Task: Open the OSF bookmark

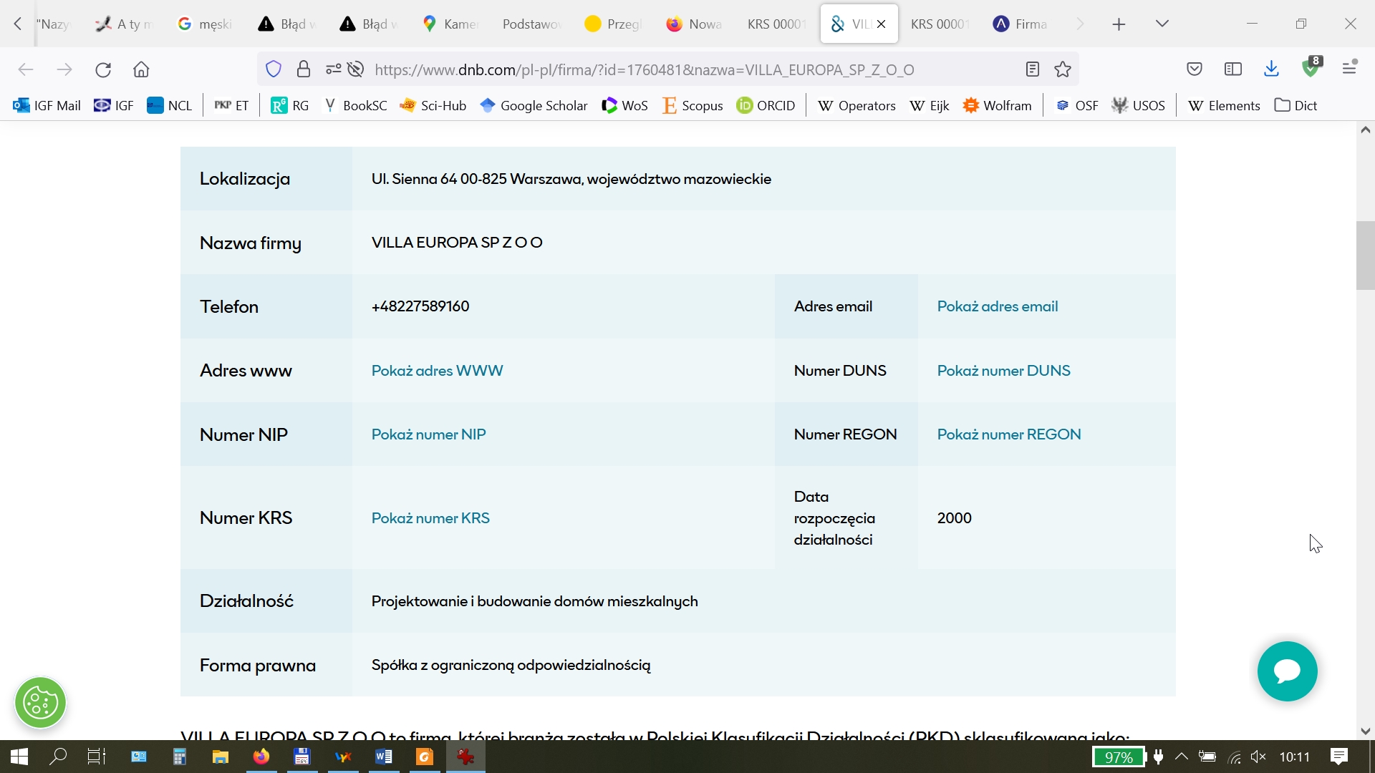Action: tap(1076, 105)
